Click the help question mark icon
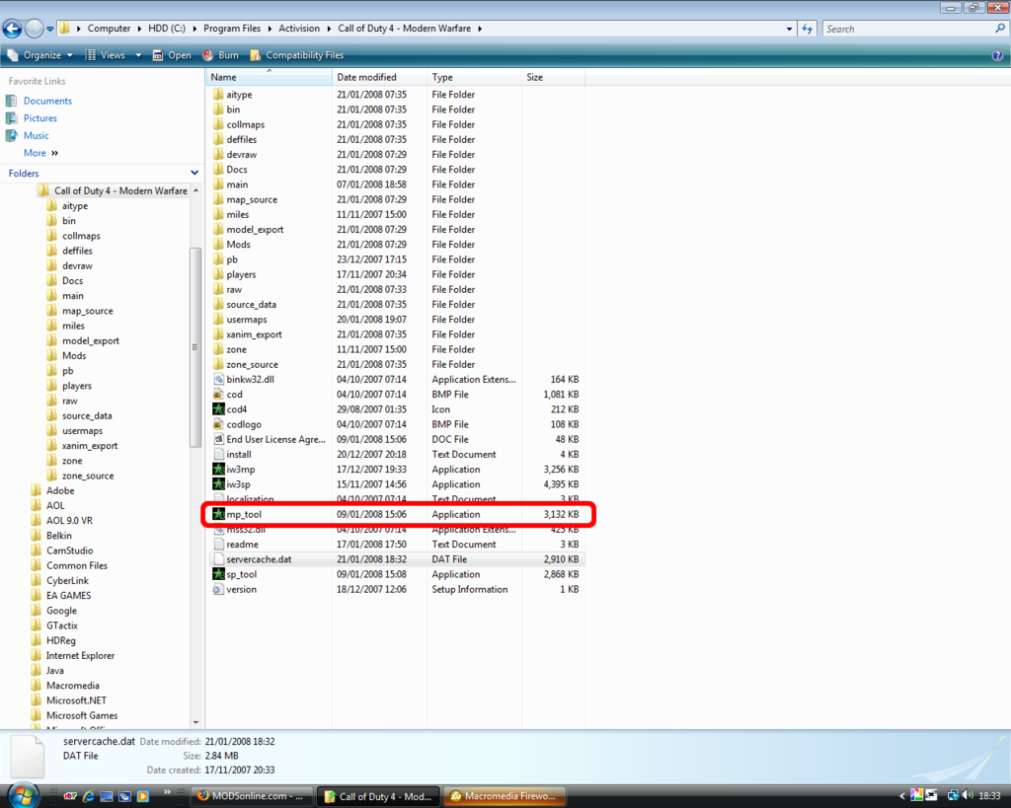The image size is (1011, 808). click(x=997, y=55)
